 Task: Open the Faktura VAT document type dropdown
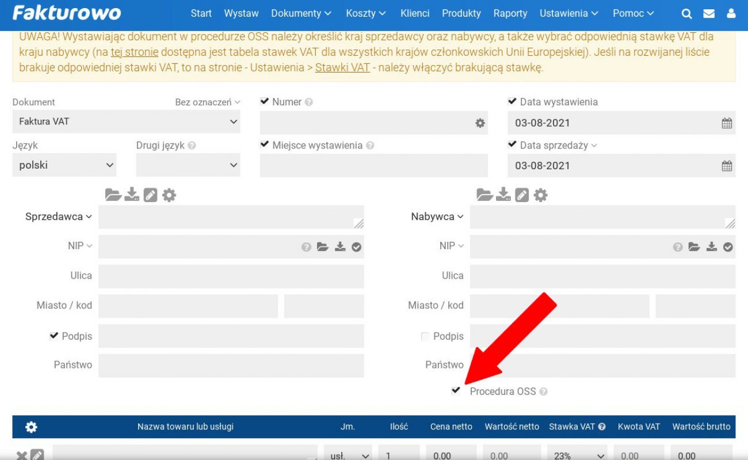[126, 122]
